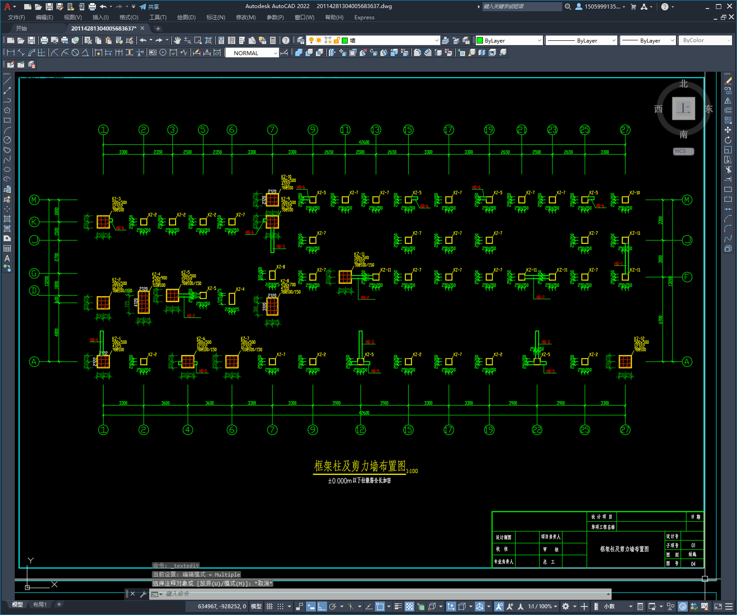Click the ViewCube 上 top face
Image resolution: width=737 pixels, height=615 pixels.
click(x=683, y=108)
